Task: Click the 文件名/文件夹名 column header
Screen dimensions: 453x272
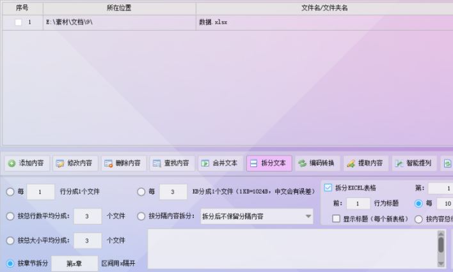Action: [x=324, y=8]
